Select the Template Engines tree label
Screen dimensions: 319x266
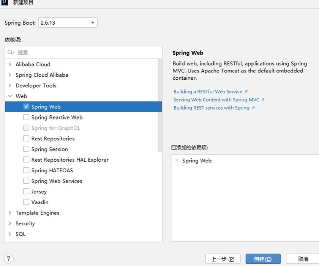click(38, 213)
